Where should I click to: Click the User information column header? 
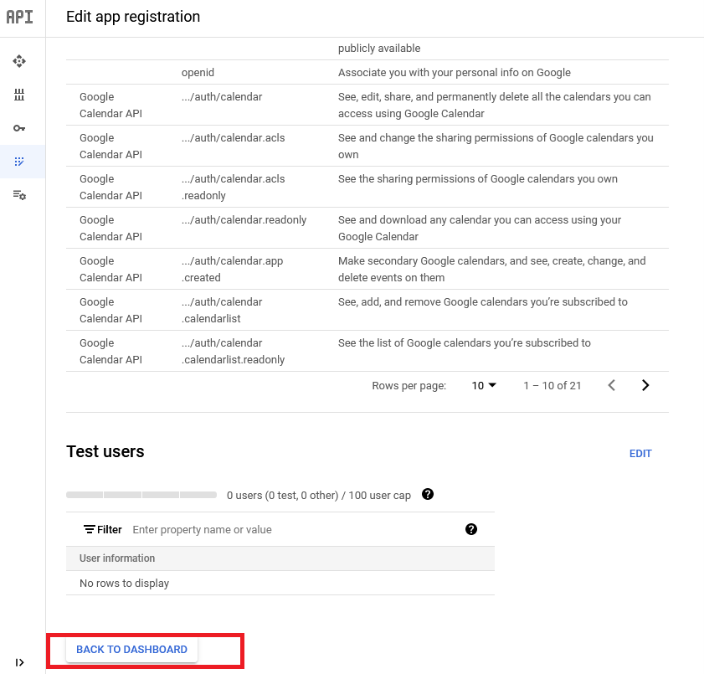coord(117,558)
